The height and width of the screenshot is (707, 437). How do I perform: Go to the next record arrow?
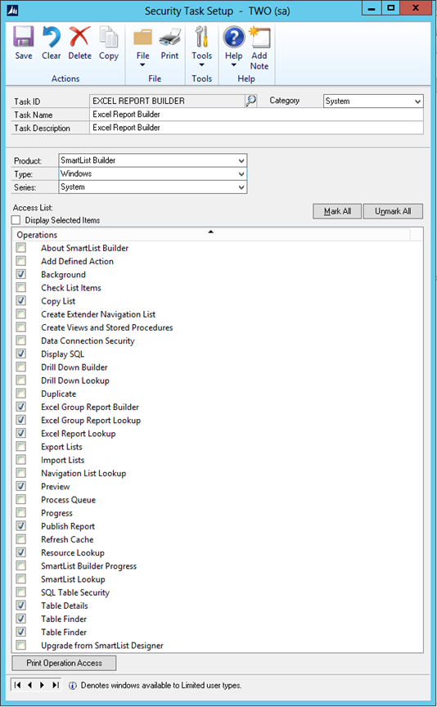click(42, 685)
